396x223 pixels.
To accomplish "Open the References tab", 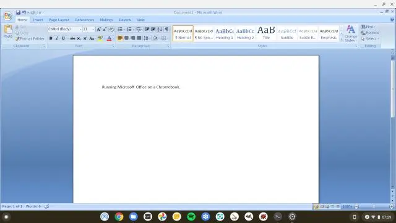I will point(84,20).
